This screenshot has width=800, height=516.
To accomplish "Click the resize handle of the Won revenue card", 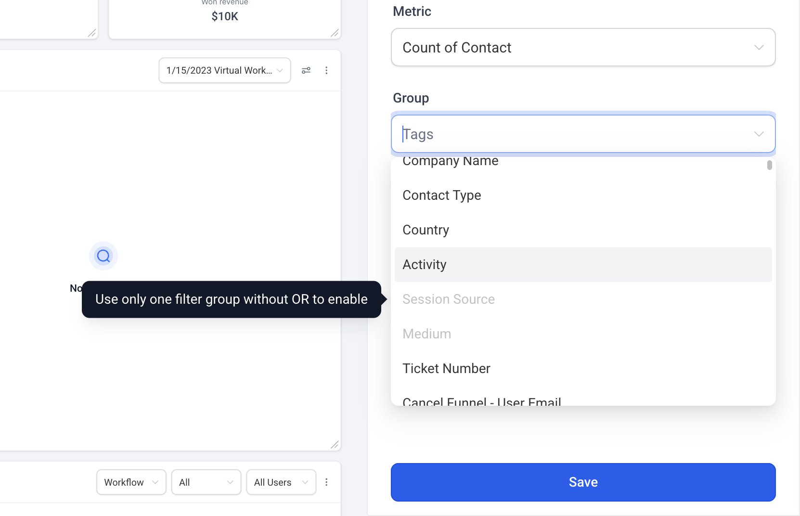I will click(335, 33).
